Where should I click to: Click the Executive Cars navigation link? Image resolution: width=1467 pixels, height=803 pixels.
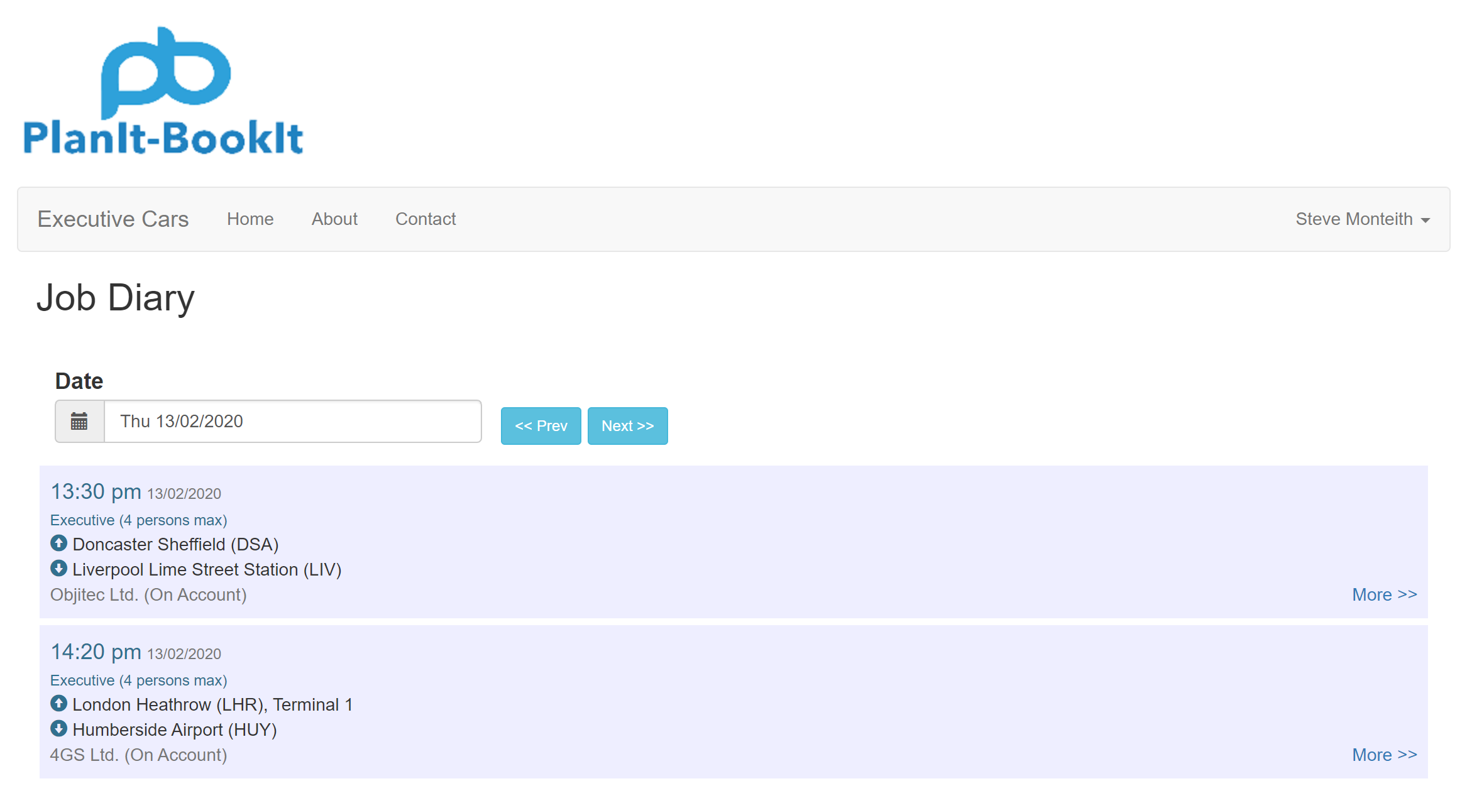click(112, 219)
